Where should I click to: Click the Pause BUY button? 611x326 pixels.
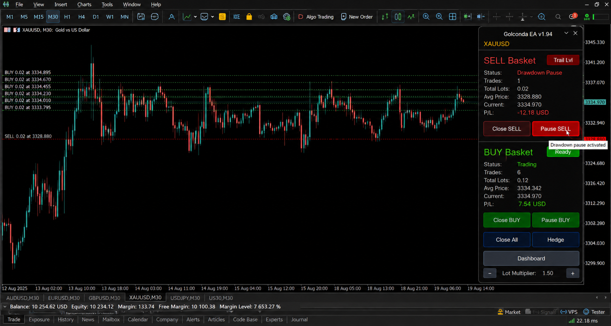[x=555, y=220]
